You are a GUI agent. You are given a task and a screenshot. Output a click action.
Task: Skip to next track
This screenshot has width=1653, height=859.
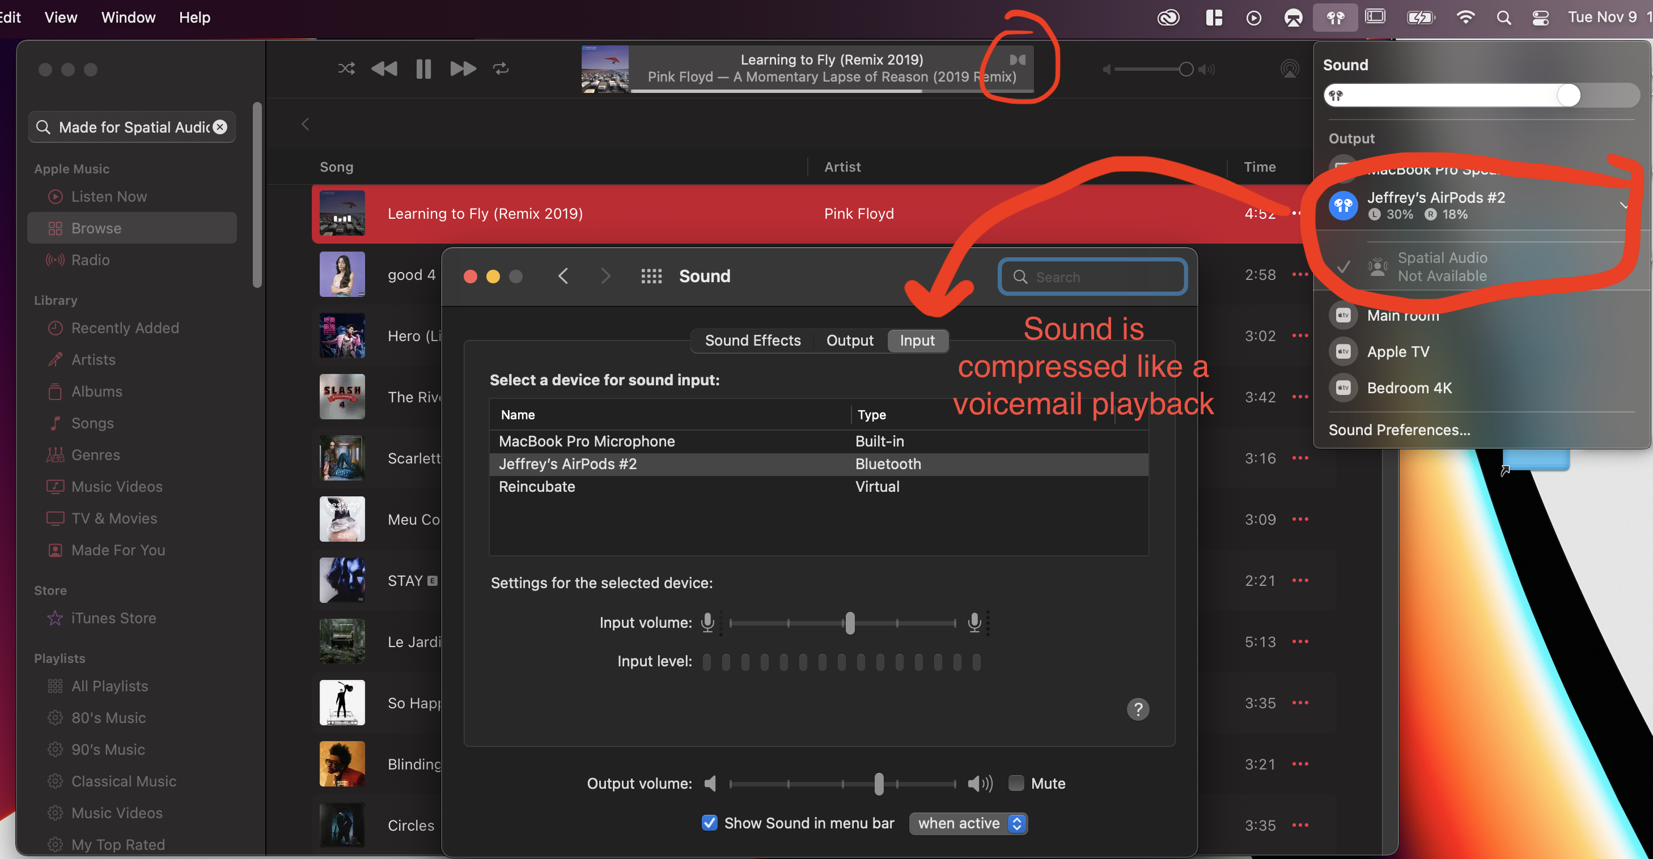tap(462, 68)
